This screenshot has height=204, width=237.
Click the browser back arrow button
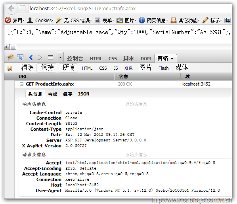[11, 8]
